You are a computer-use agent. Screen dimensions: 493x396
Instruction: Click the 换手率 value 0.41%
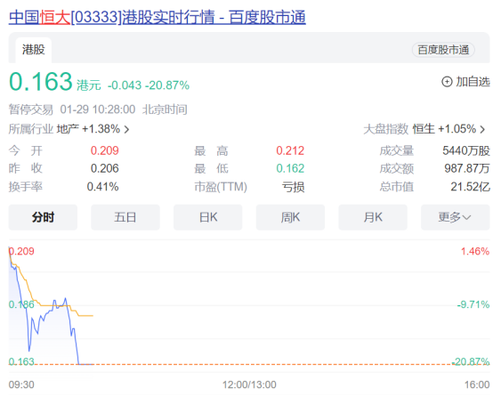103,187
